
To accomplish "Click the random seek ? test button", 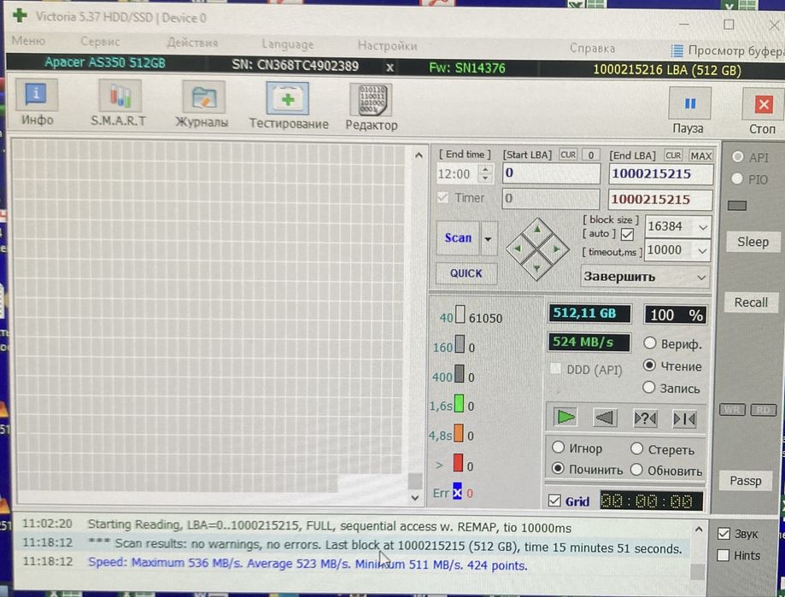I will click(645, 418).
